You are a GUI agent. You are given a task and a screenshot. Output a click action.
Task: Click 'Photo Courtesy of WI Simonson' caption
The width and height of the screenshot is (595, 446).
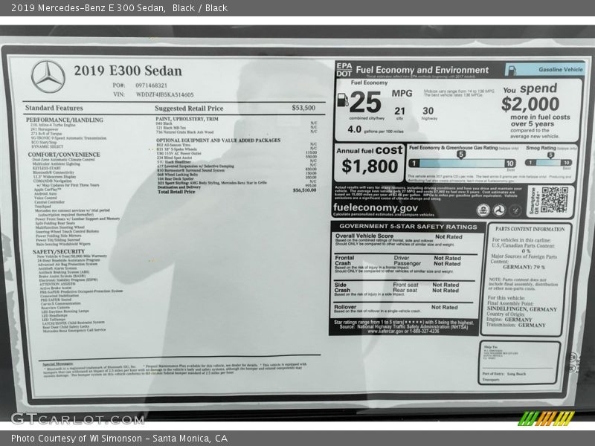coord(77,439)
